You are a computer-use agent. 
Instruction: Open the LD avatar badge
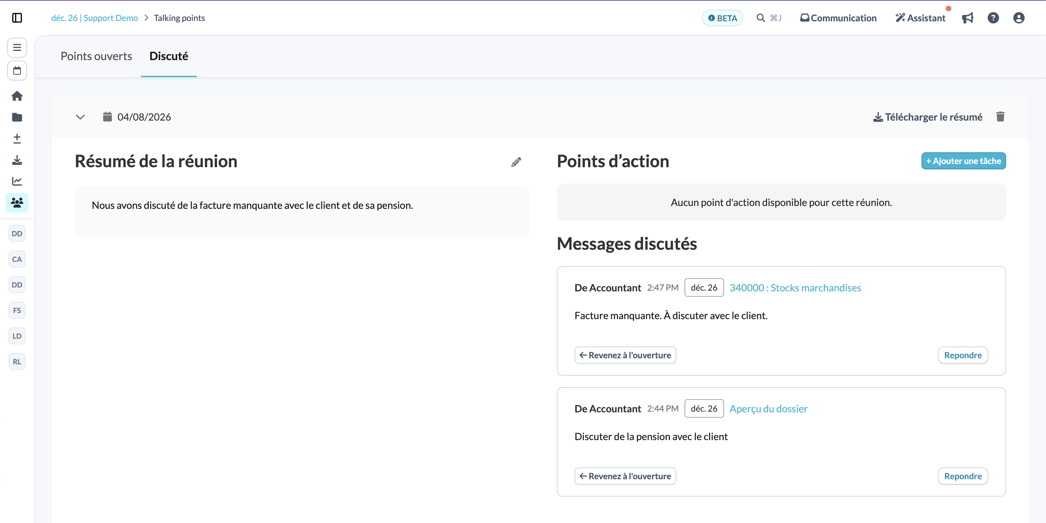click(17, 336)
